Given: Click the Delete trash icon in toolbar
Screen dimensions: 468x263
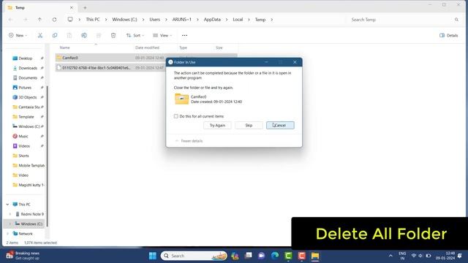Looking at the screenshot, I should pyautogui.click(x=113, y=36).
